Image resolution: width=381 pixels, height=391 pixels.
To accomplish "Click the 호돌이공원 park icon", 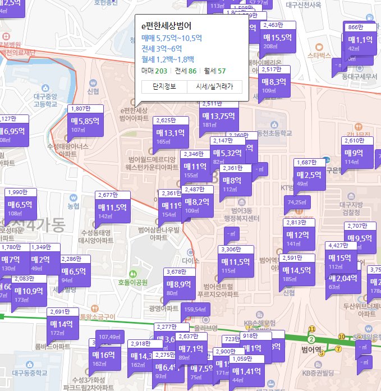I will pyautogui.click(x=133, y=274).
